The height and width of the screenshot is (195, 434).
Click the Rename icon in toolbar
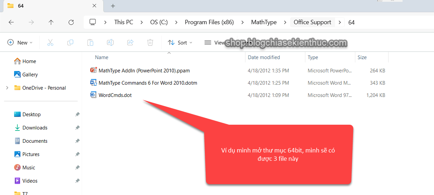click(110, 43)
